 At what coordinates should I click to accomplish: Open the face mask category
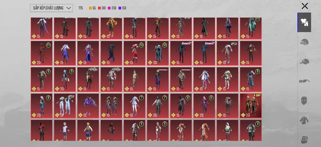tap(304, 101)
